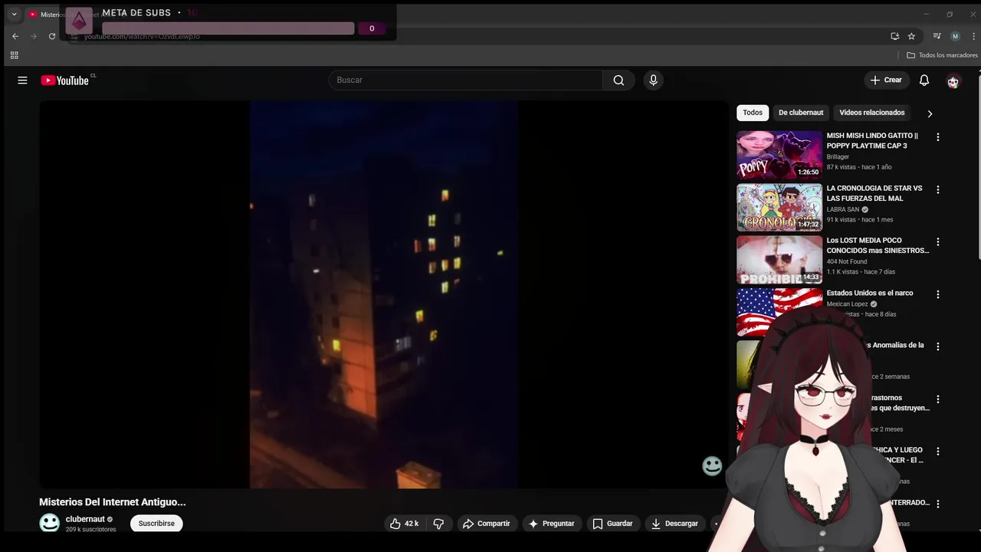
Task: Select the De clubernaut filter chip
Action: pos(801,113)
